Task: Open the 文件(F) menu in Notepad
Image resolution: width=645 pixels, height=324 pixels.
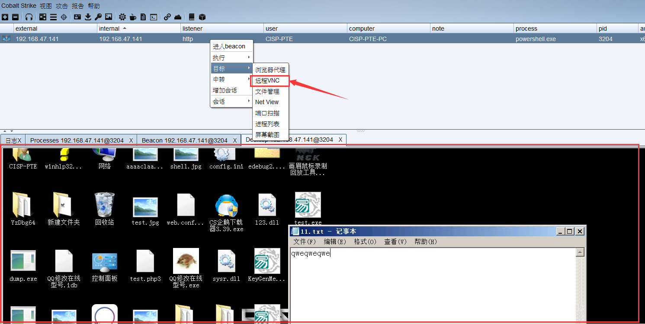Action: point(305,242)
